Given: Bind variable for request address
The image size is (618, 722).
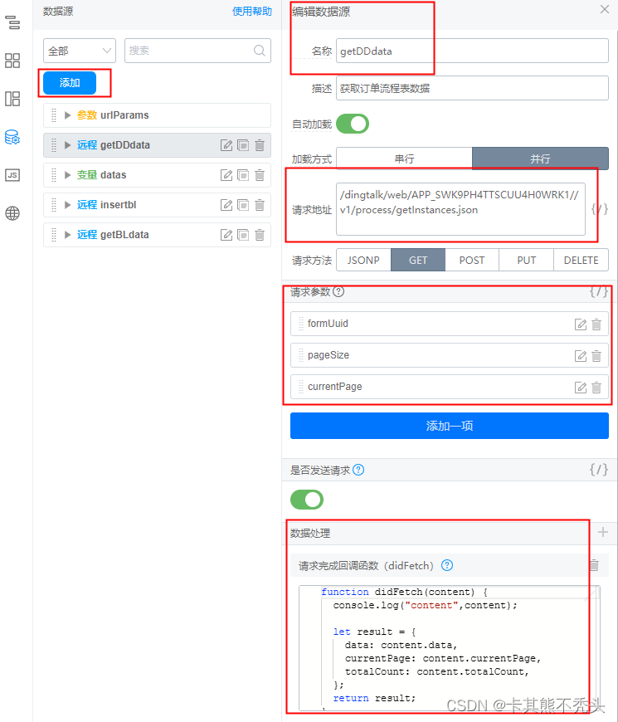Looking at the screenshot, I should click(x=600, y=209).
